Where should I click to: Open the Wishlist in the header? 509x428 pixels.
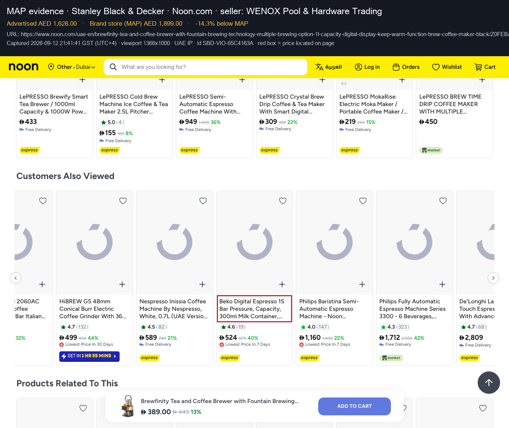[x=447, y=67]
